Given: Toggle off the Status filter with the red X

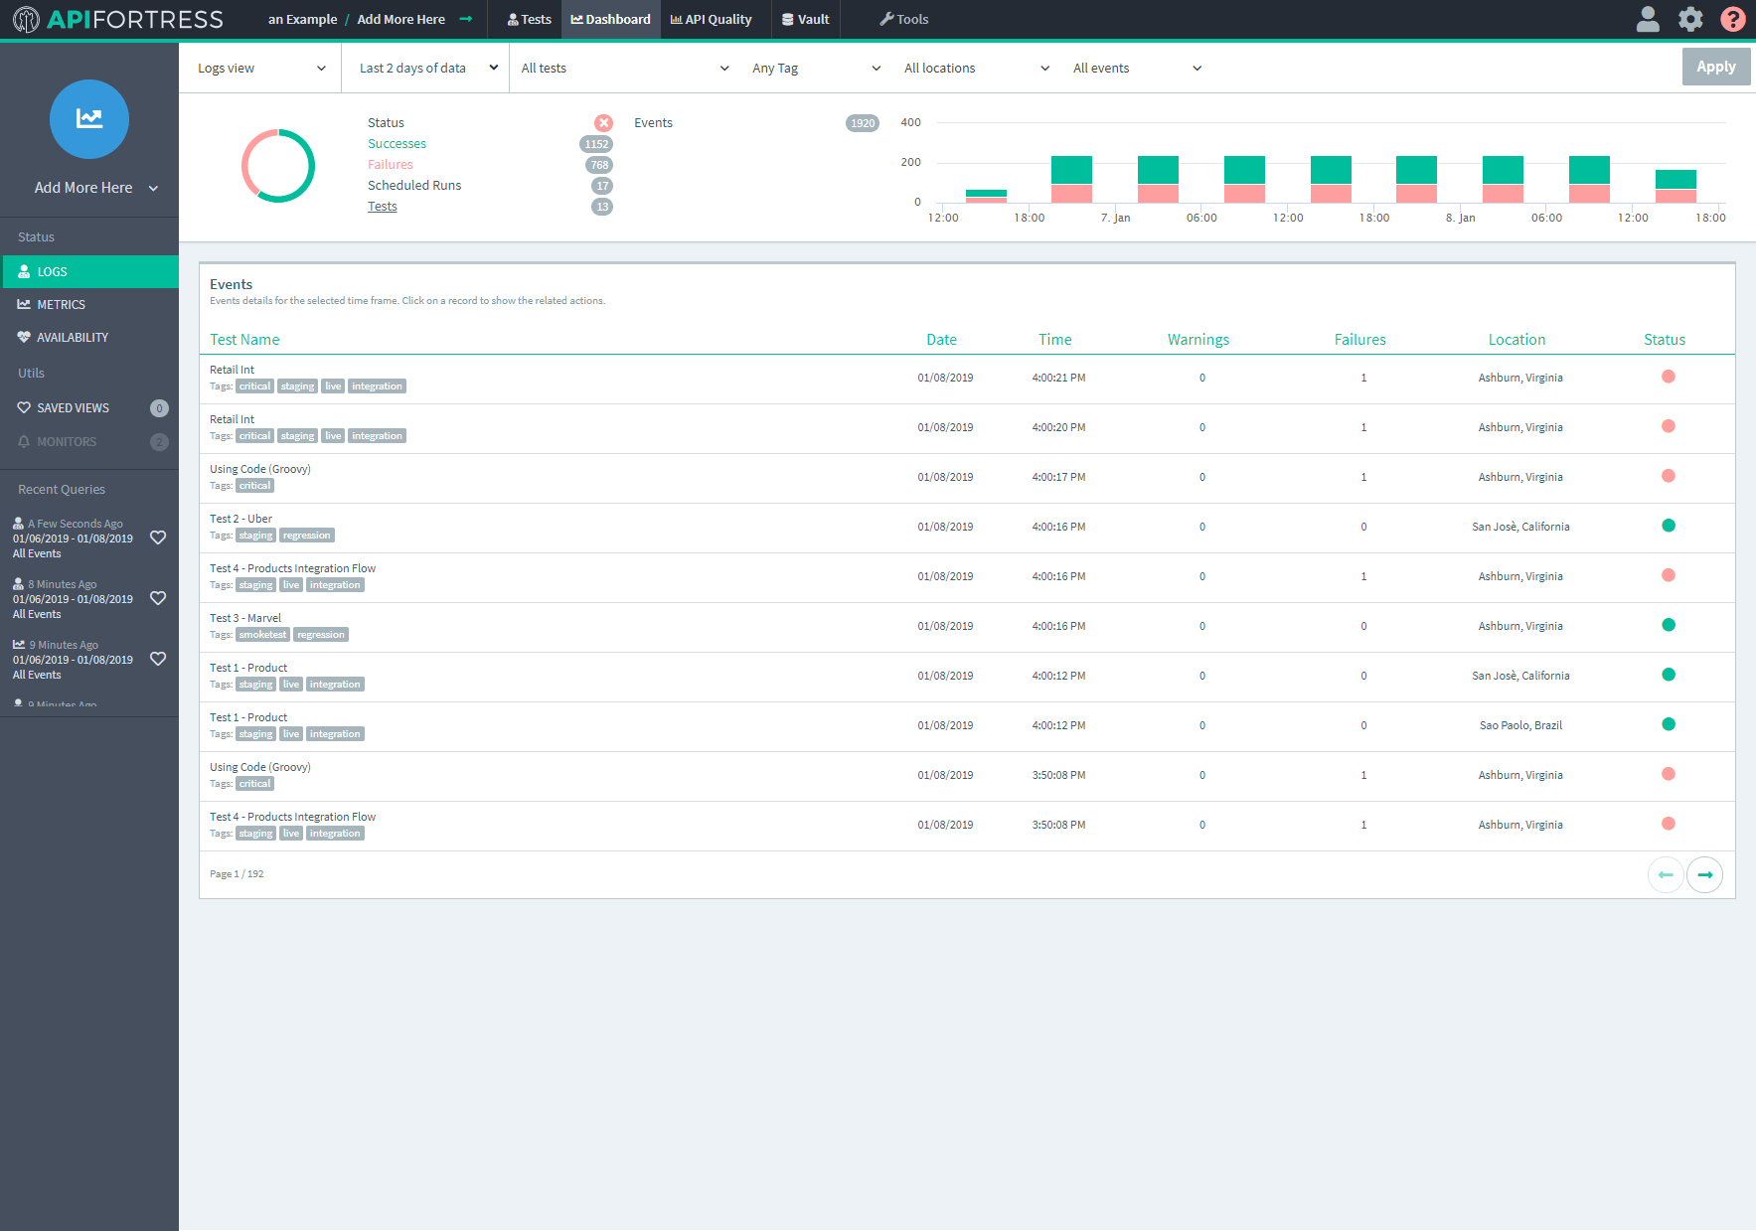Looking at the screenshot, I should pyautogui.click(x=603, y=122).
